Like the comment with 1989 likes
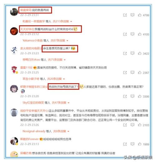Image resolution: width=156 pixels, height=163 pixels. coord(139,144)
